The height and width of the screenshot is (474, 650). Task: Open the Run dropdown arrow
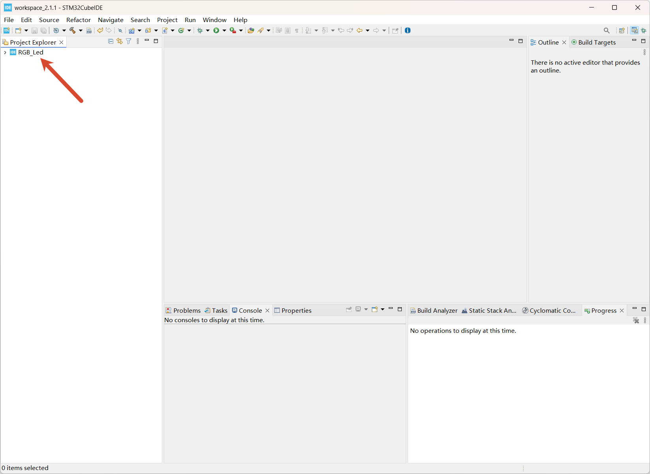(224, 30)
